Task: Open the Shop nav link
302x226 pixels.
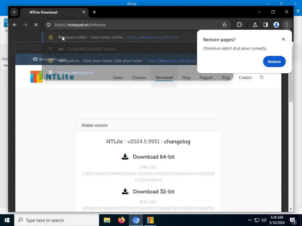Action: (x=186, y=77)
